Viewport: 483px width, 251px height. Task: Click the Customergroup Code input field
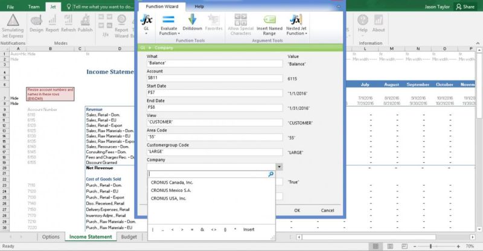click(215, 152)
